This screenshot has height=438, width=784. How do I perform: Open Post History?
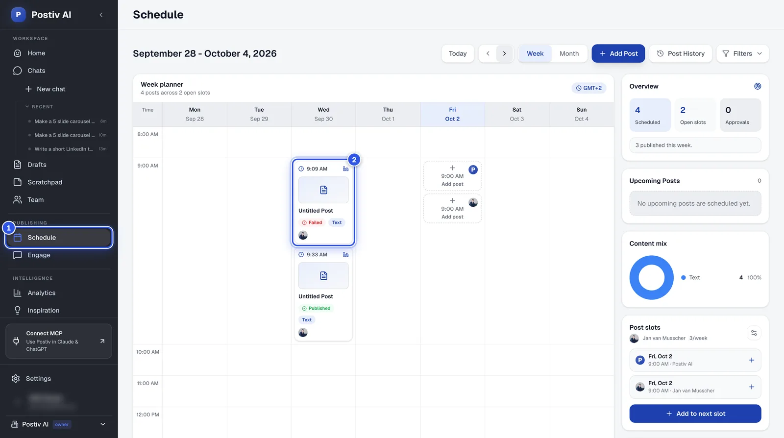click(x=681, y=53)
